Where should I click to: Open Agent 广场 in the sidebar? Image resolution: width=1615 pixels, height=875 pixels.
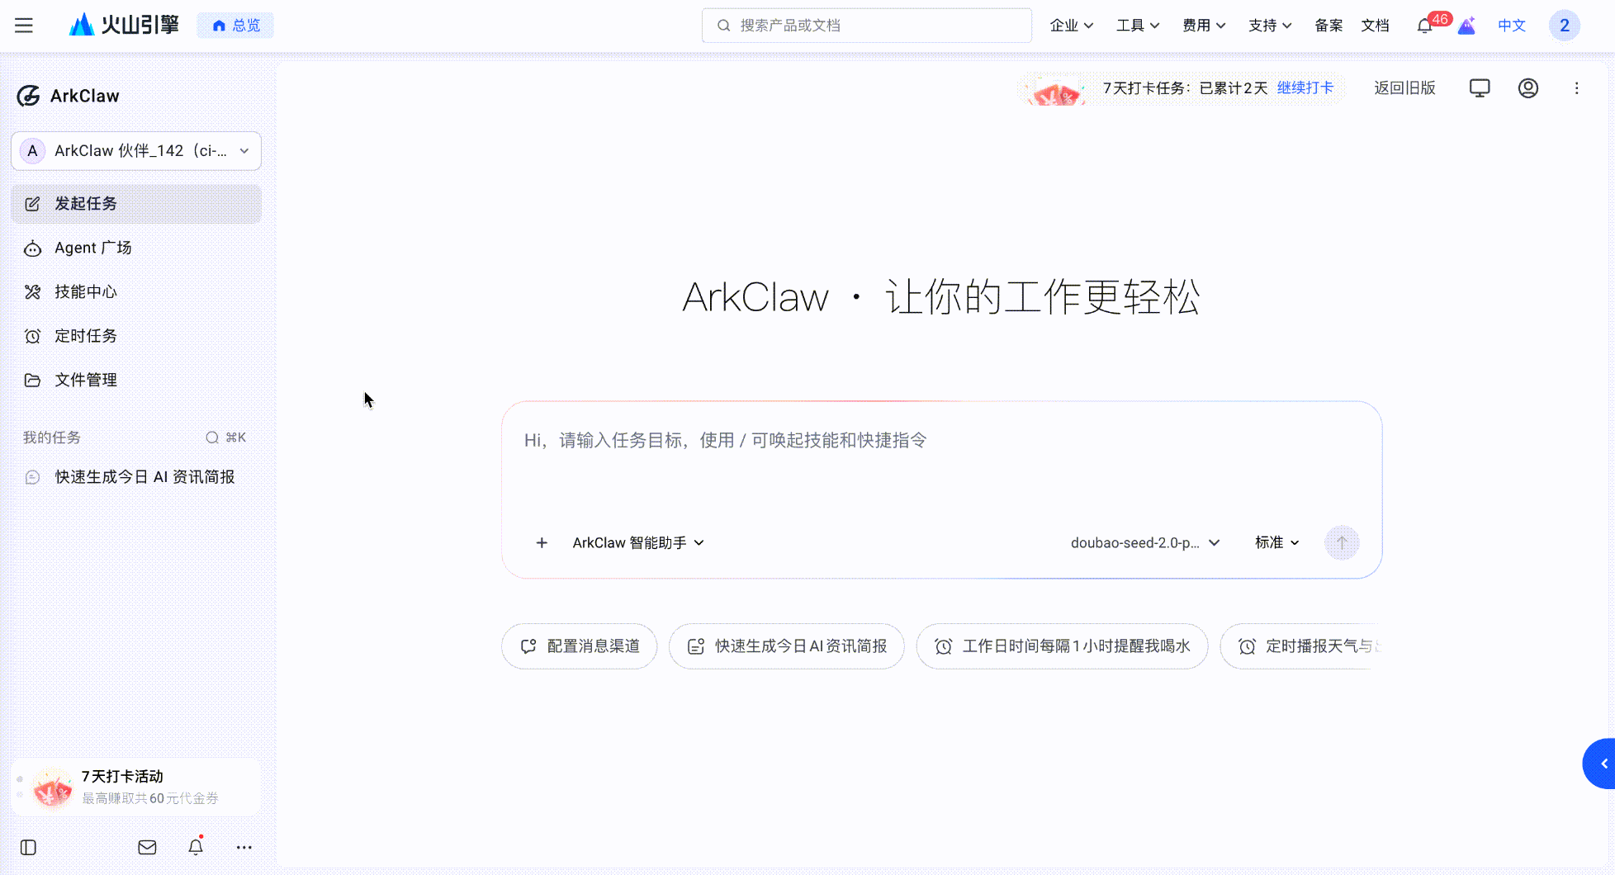coord(136,248)
